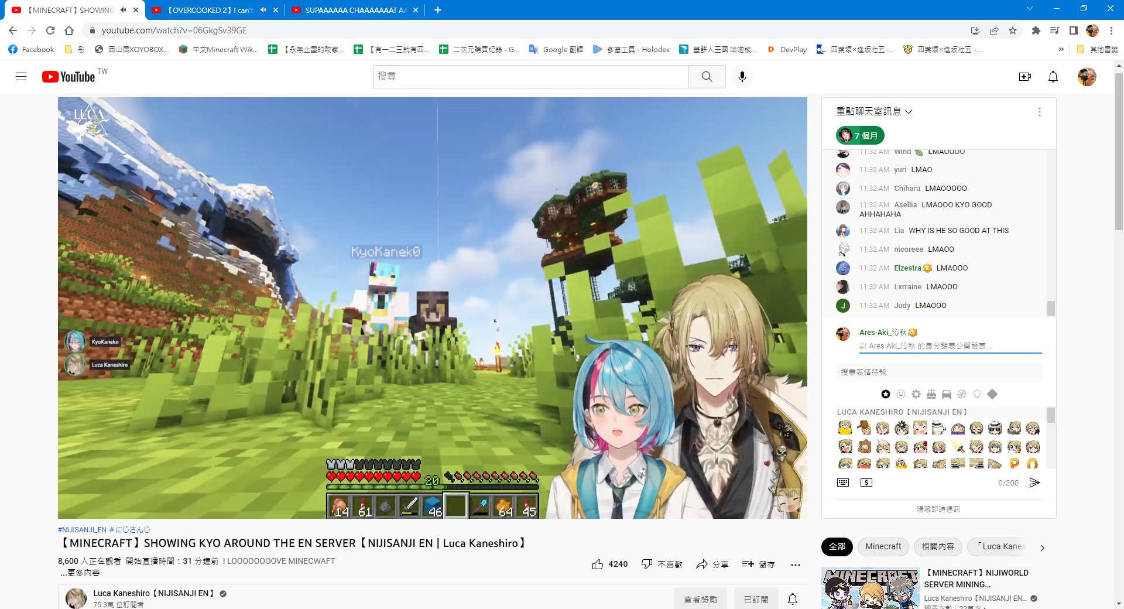Start voice search with the microphone
This screenshot has height=609, width=1124.
click(x=742, y=77)
